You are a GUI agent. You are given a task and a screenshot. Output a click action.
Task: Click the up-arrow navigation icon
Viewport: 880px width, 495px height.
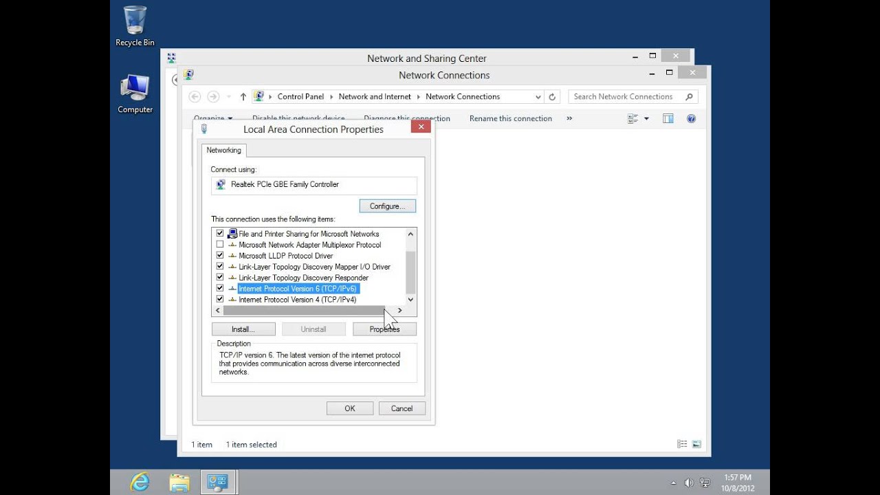coord(243,97)
